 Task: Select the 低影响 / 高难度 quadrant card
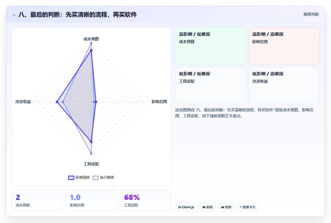[x=284, y=85]
